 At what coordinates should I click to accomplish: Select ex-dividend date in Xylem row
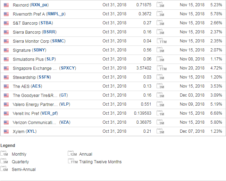115,131
